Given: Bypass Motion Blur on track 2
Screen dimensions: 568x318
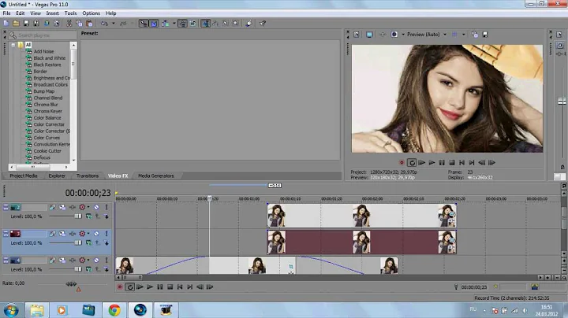Looking at the screenshot, I should point(53,207).
